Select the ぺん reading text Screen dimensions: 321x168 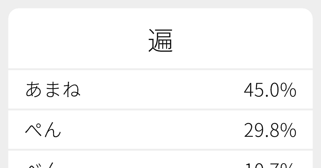[43, 130]
